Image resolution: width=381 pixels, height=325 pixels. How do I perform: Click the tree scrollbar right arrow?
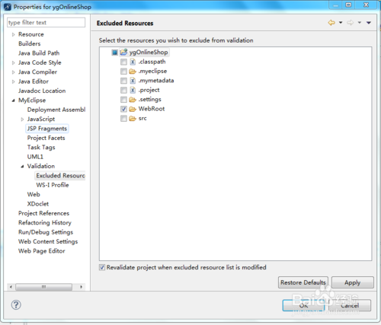coord(82,287)
